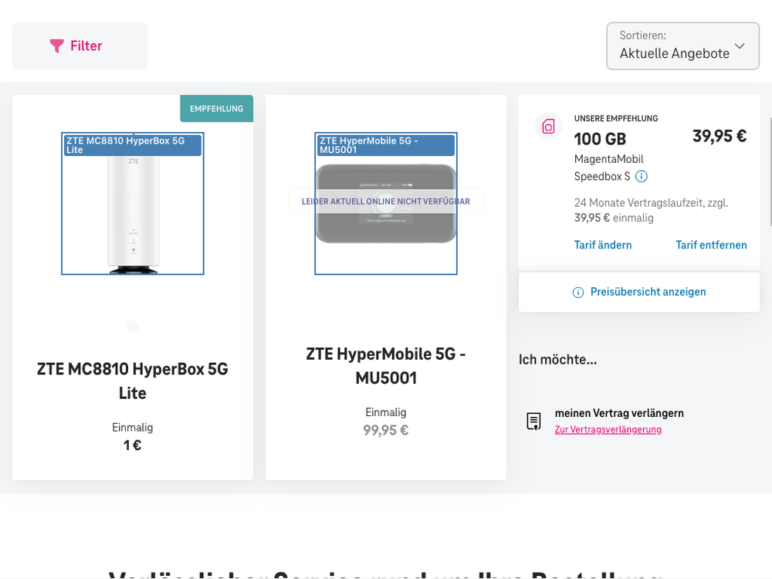Click the scrollbar at the right edge
This screenshot has width=772, height=579.
(x=768, y=170)
